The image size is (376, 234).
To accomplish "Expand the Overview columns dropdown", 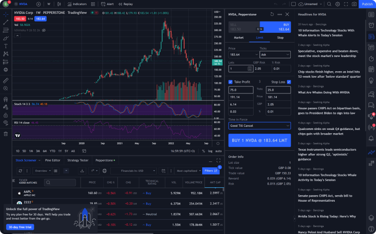I will (x=42, y=171).
